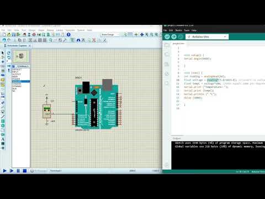Open Library Manager in Arduino sidebar

167,64
